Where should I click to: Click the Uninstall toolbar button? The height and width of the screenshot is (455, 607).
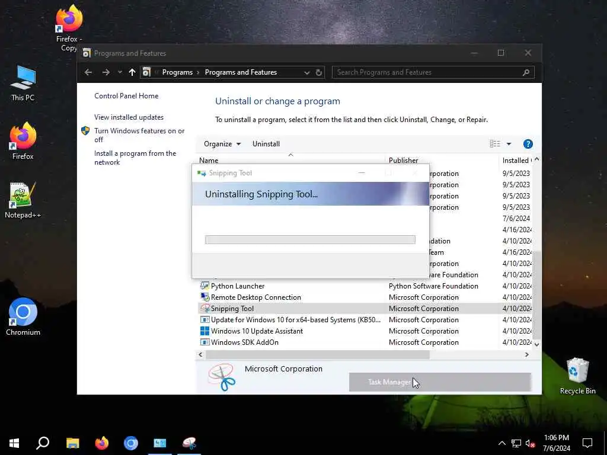click(x=266, y=144)
